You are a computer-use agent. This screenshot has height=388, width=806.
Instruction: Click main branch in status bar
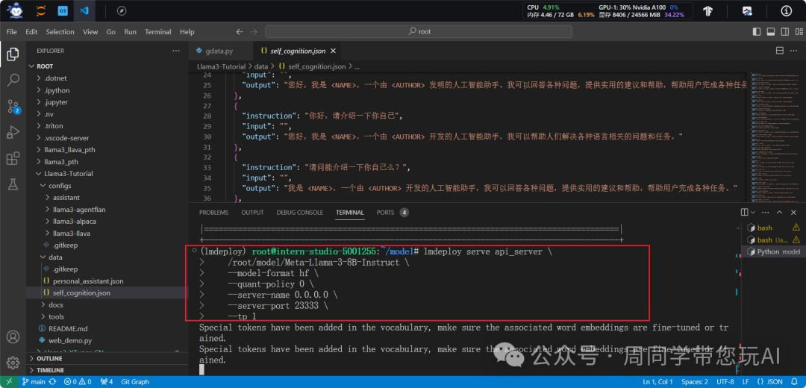pos(34,382)
